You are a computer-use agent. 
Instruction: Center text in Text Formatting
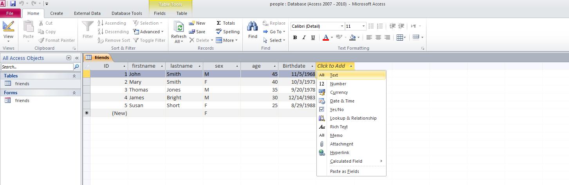pyautogui.click(x=378, y=38)
